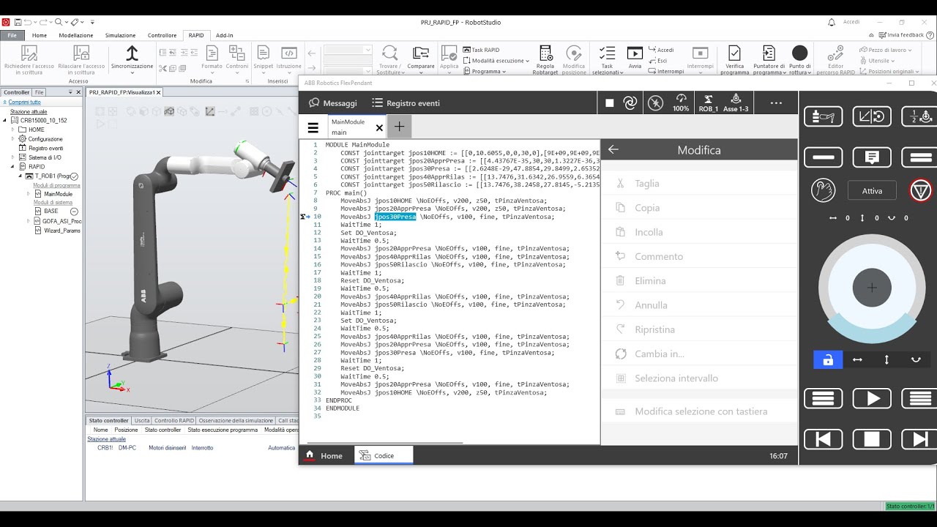Expand the HOME tree node

click(12, 130)
